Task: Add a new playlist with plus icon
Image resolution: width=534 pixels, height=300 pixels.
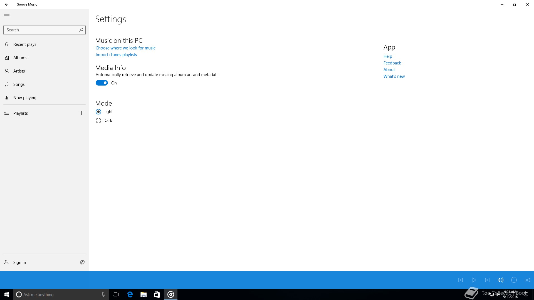Action: [81, 113]
